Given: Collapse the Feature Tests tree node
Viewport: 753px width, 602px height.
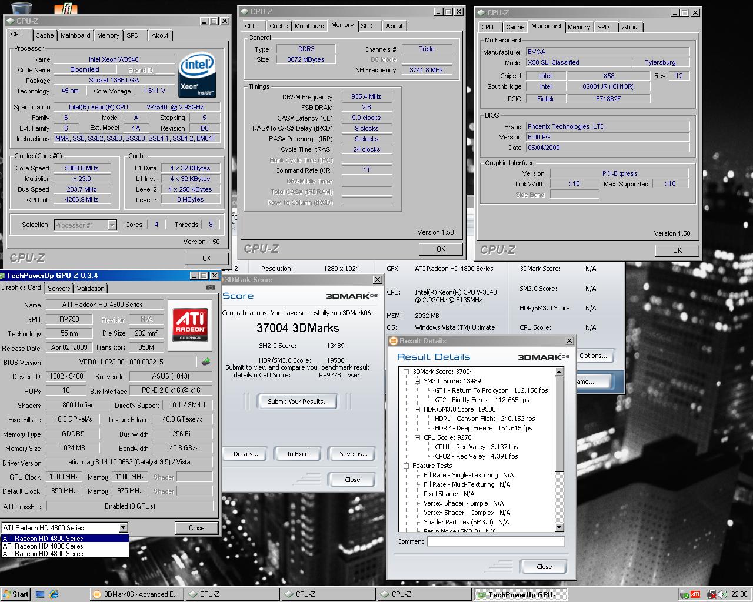Looking at the screenshot, I should pos(406,466).
